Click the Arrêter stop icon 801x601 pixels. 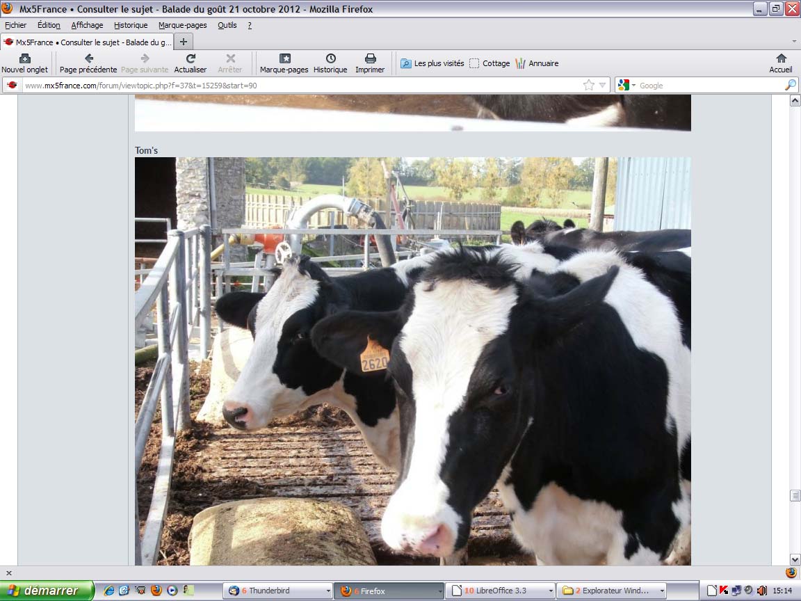(x=230, y=63)
